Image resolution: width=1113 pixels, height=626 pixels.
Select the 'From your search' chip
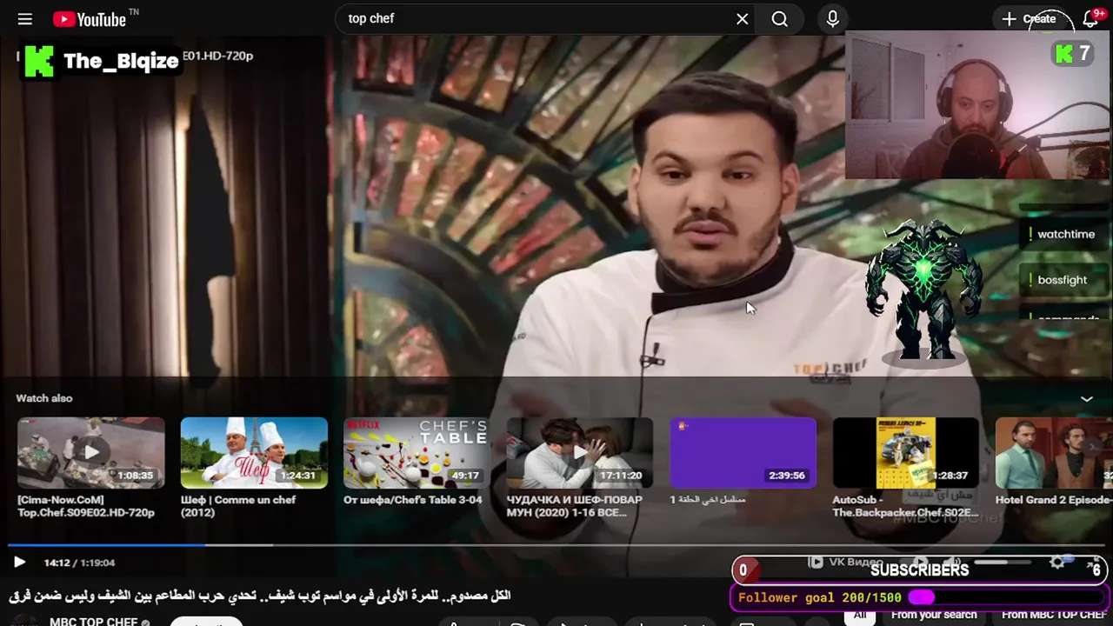pos(934,615)
